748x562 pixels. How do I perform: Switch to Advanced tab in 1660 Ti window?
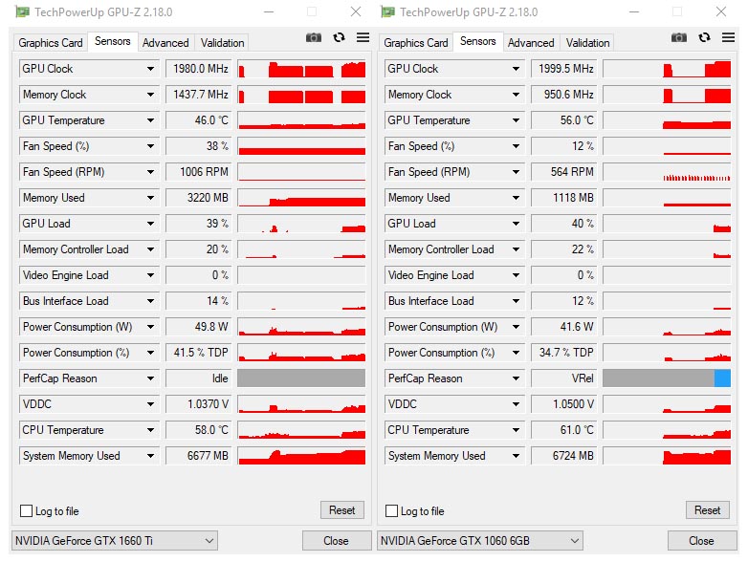click(x=165, y=43)
